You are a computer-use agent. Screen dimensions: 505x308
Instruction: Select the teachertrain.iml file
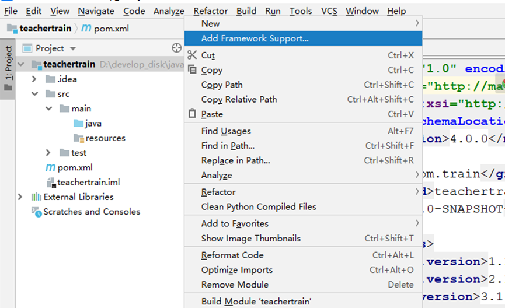[x=88, y=182]
